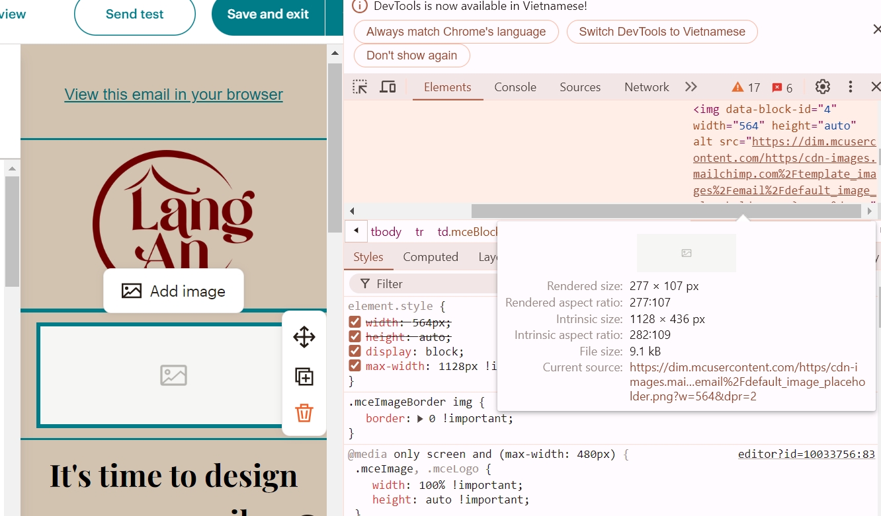Click the 17 warnings indicator
Viewport: 881px width, 516px height.
coord(746,87)
